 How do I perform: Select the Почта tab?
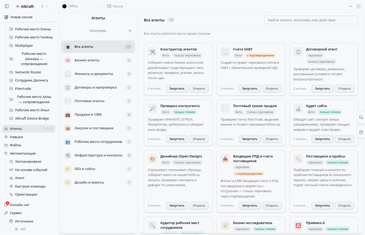(115, 6)
